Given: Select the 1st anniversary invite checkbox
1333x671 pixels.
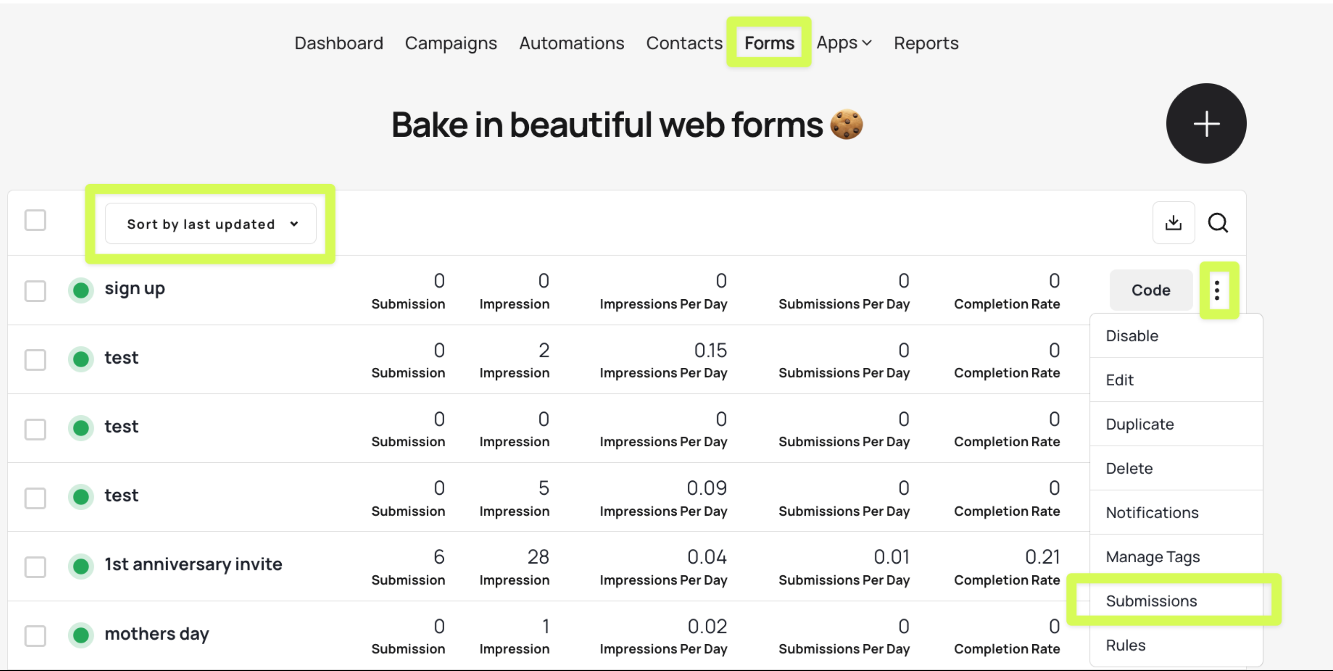Looking at the screenshot, I should pos(35,567).
